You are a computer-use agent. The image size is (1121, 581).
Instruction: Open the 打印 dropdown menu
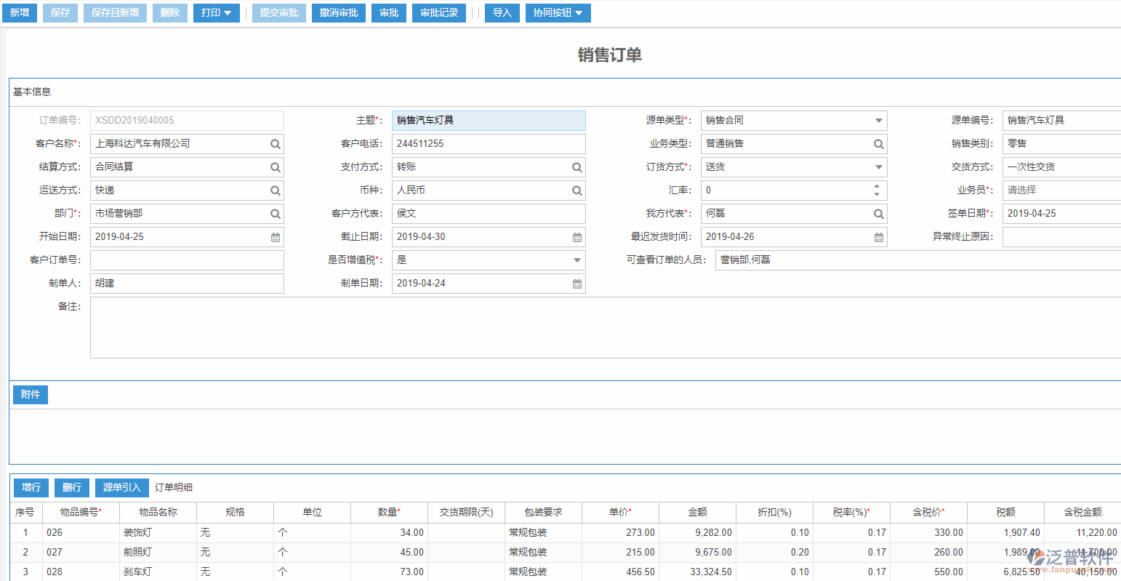(216, 13)
